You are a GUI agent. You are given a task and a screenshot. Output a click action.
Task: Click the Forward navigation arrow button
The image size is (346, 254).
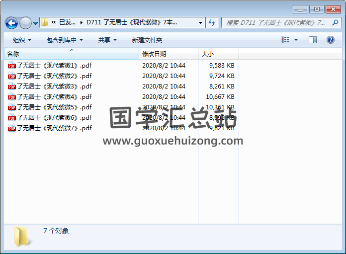click(25, 23)
